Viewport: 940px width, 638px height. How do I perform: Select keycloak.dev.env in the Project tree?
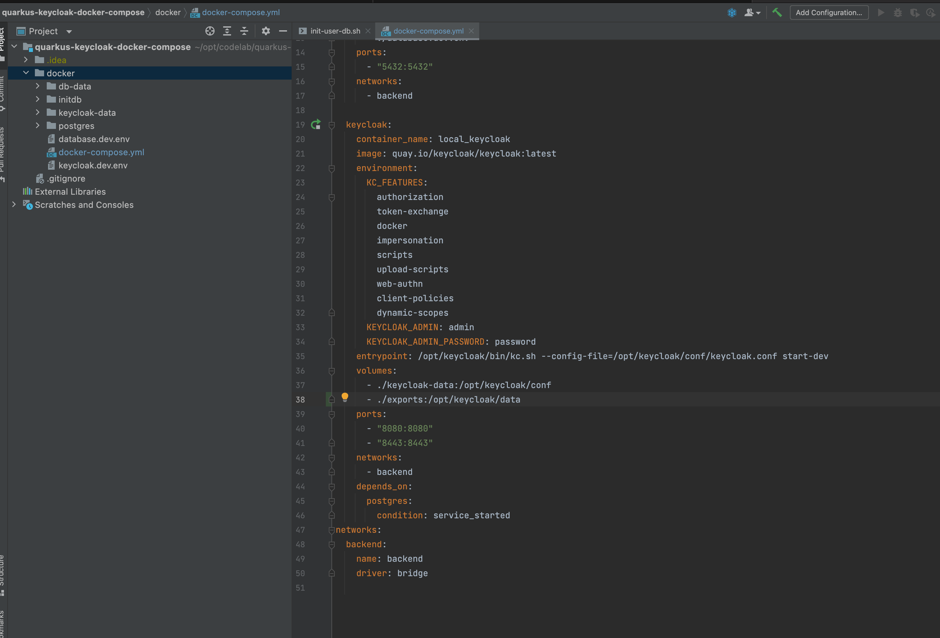click(92, 165)
